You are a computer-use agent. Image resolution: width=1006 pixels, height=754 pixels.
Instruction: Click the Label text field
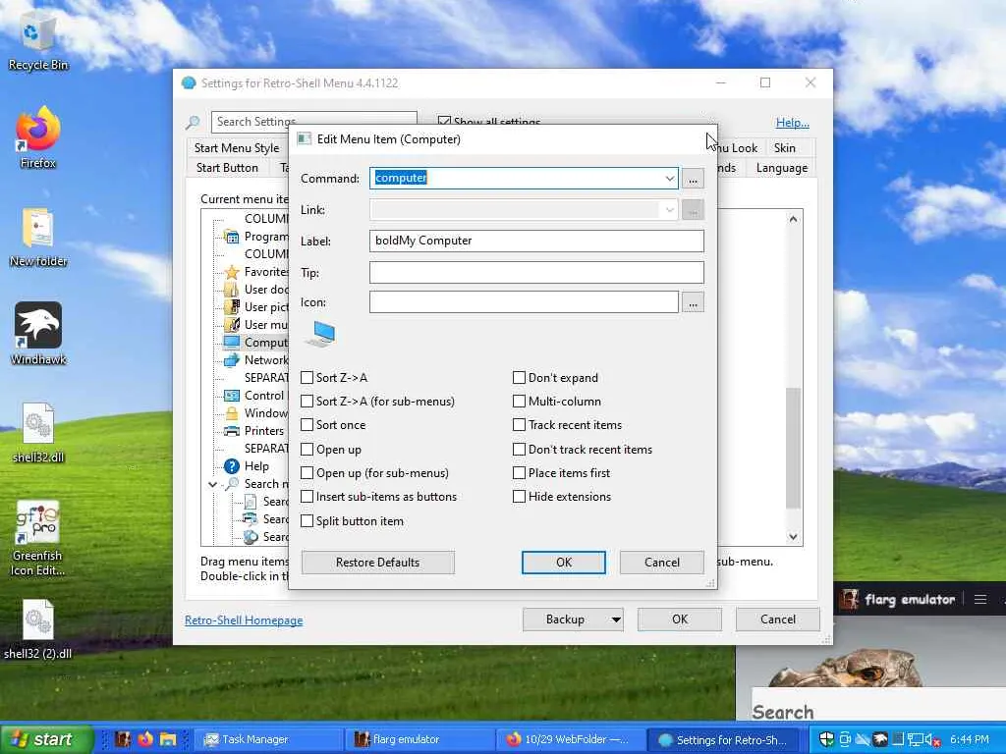coord(536,241)
